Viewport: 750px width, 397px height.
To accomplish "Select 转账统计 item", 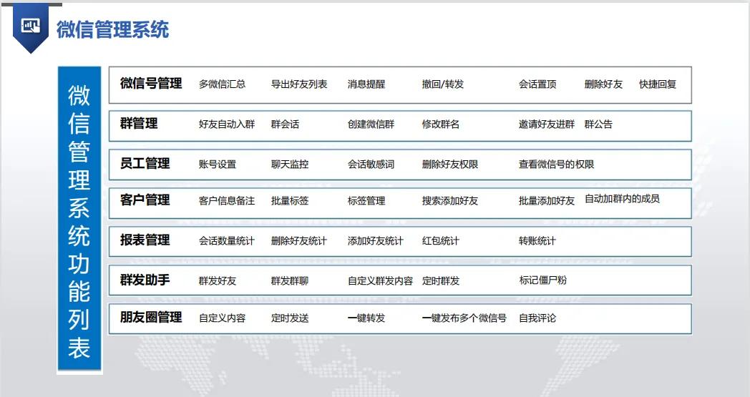I will coord(537,241).
